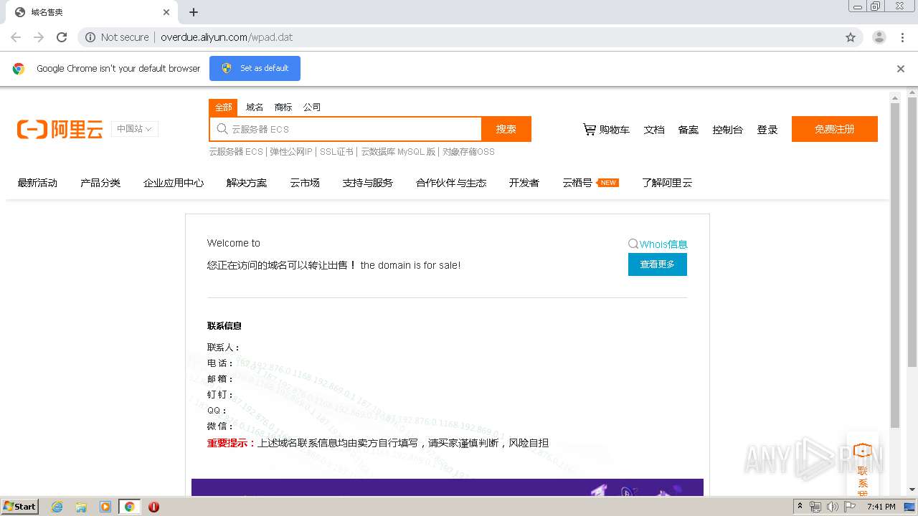Click the address bar URL
This screenshot has width=918, height=516.
[x=227, y=37]
